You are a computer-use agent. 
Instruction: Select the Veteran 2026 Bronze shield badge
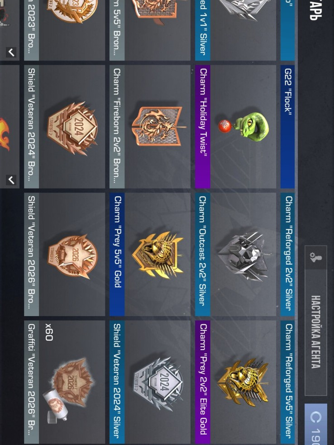click(x=64, y=254)
